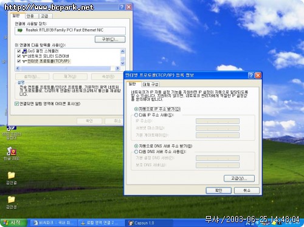Click the component list scroll down arrow
Image resolution: width=304 pixels, height=227 pixels.
pos(122,63)
